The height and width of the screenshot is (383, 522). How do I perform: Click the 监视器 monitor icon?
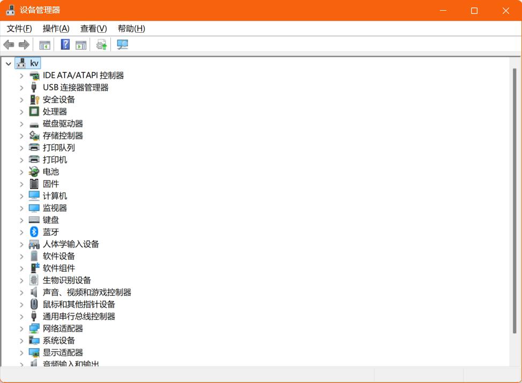pyautogui.click(x=34, y=208)
